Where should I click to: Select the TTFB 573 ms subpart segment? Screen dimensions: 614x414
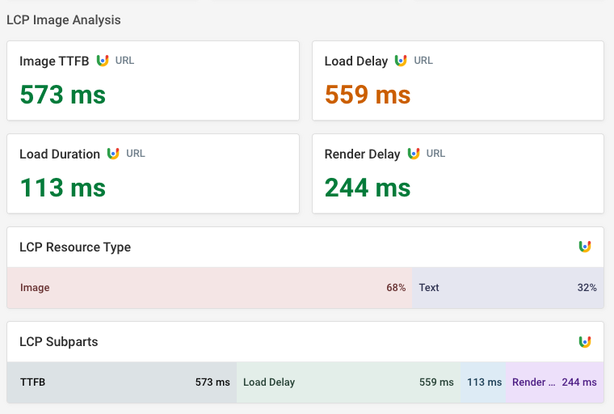tap(122, 382)
